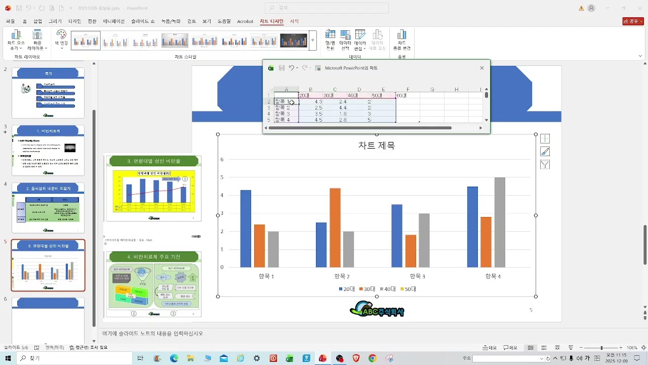This screenshot has height=365, width=648.
Task: Click 메모 in the status bar
Action: [510, 348]
